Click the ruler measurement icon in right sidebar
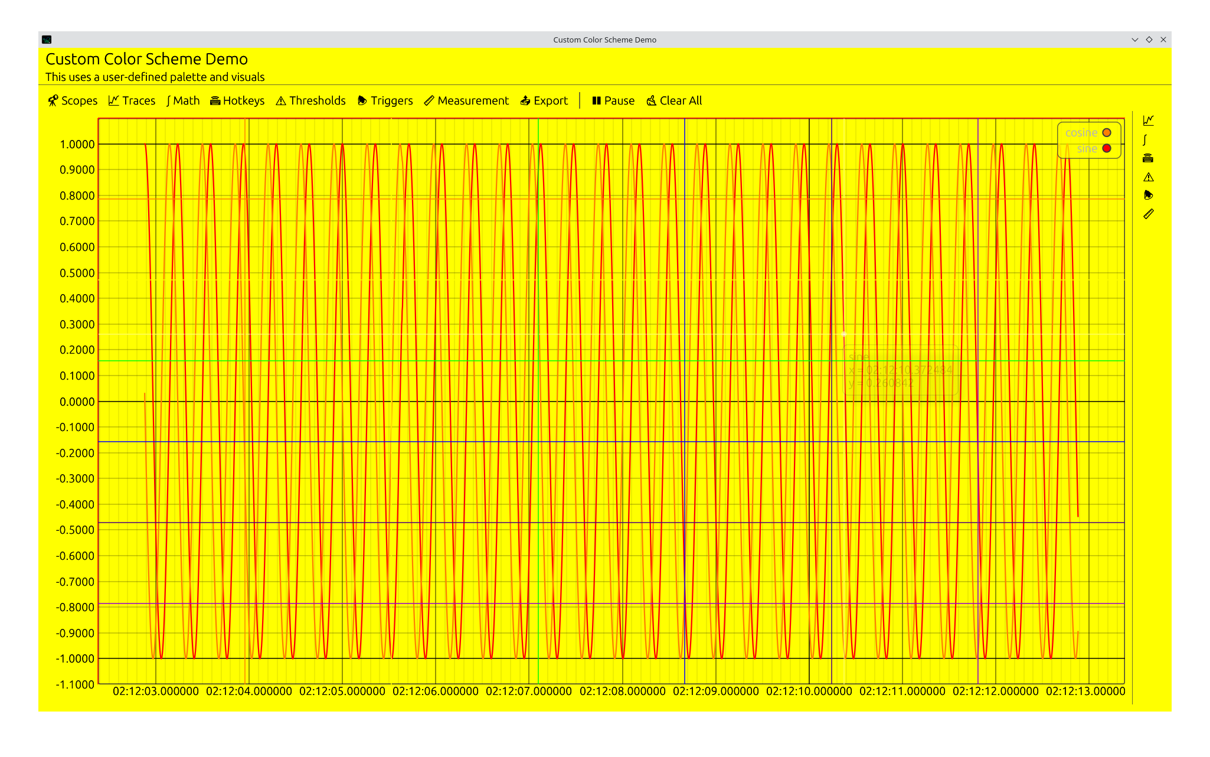 click(1148, 214)
